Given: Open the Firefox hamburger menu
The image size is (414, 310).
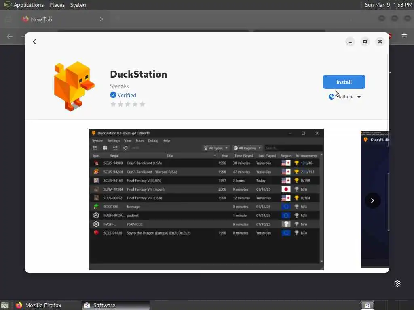Looking at the screenshot, I should [404, 36].
